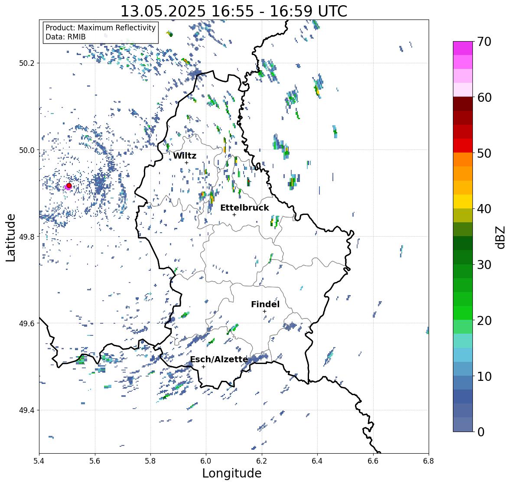Click the 'Data: RMIB' text
Viewport: 511px width, 484px height.
65,37
